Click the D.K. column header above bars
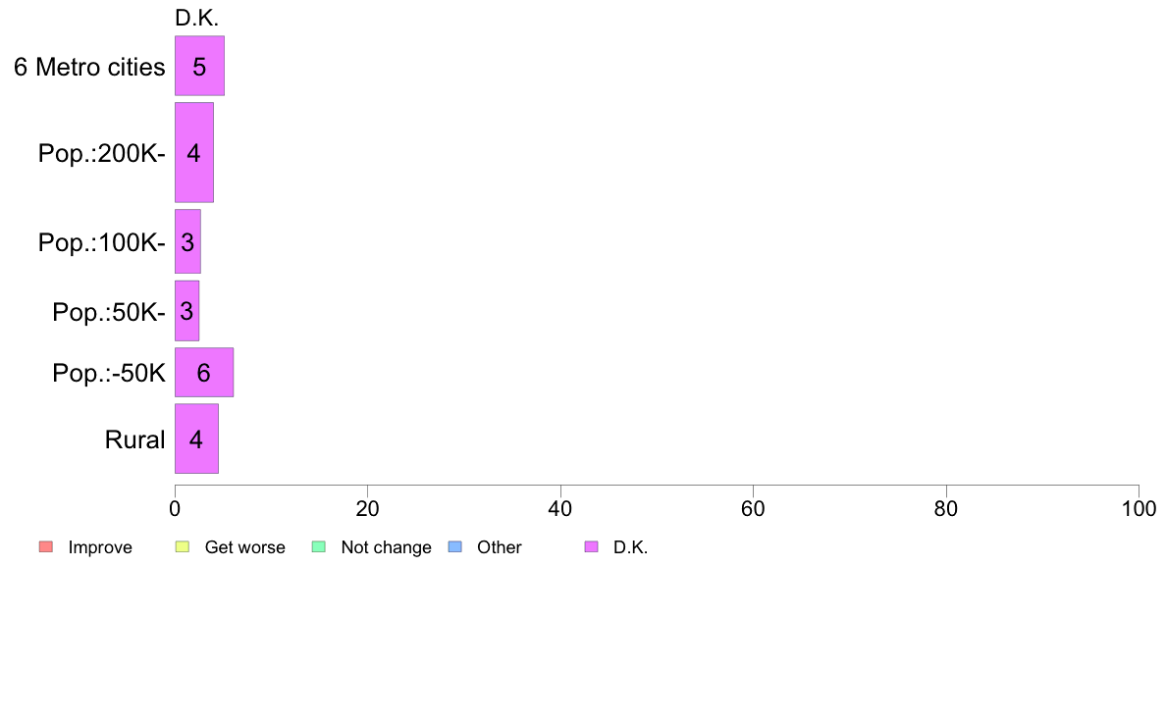The width and height of the screenshot is (1166, 722). pyautogui.click(x=196, y=18)
